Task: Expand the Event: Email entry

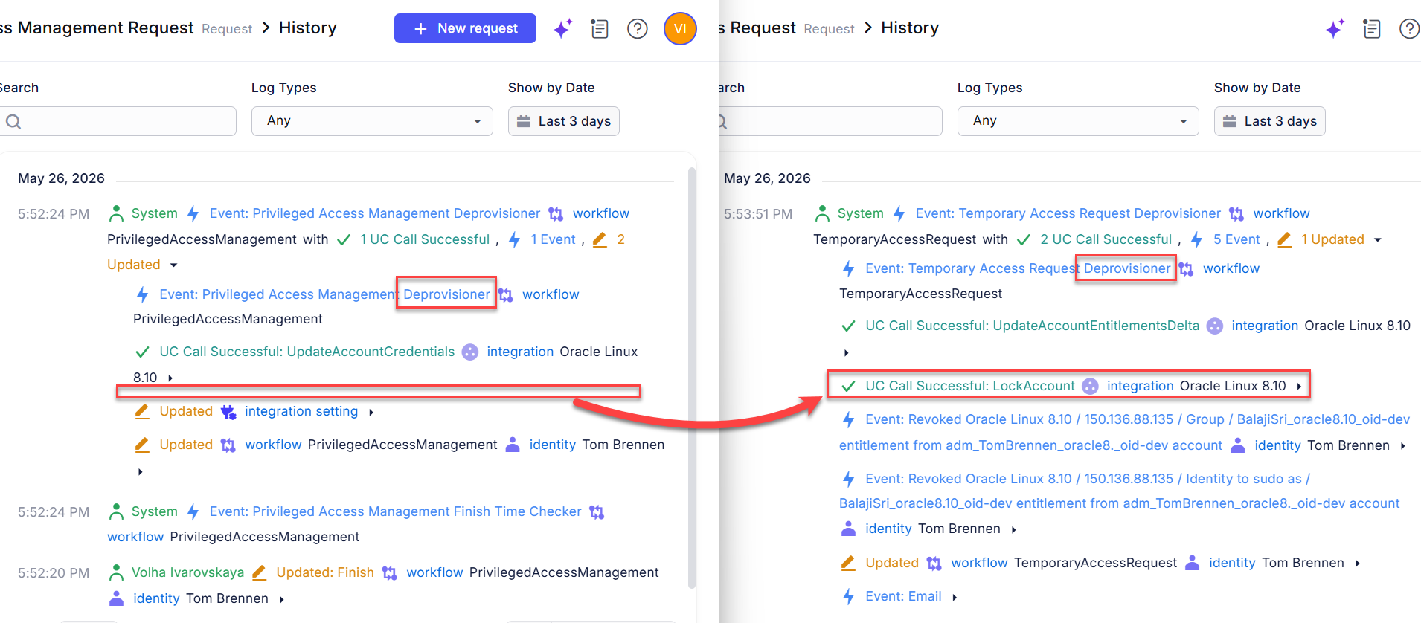Action: pyautogui.click(x=955, y=597)
